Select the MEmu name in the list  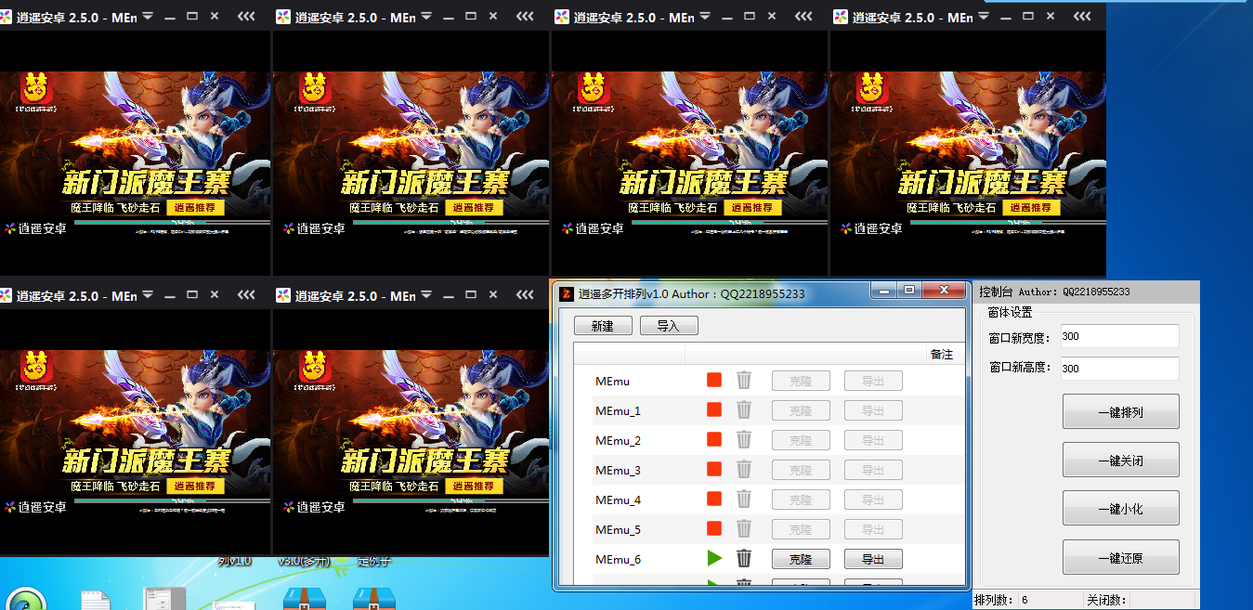tap(612, 381)
